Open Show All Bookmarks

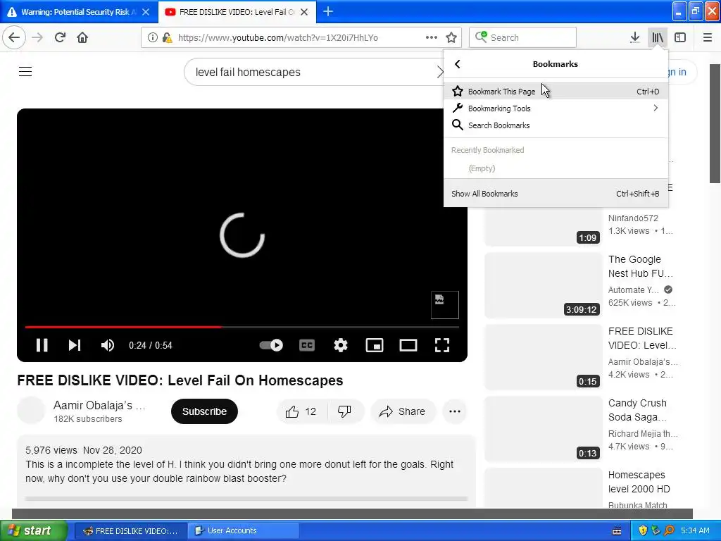556,194
